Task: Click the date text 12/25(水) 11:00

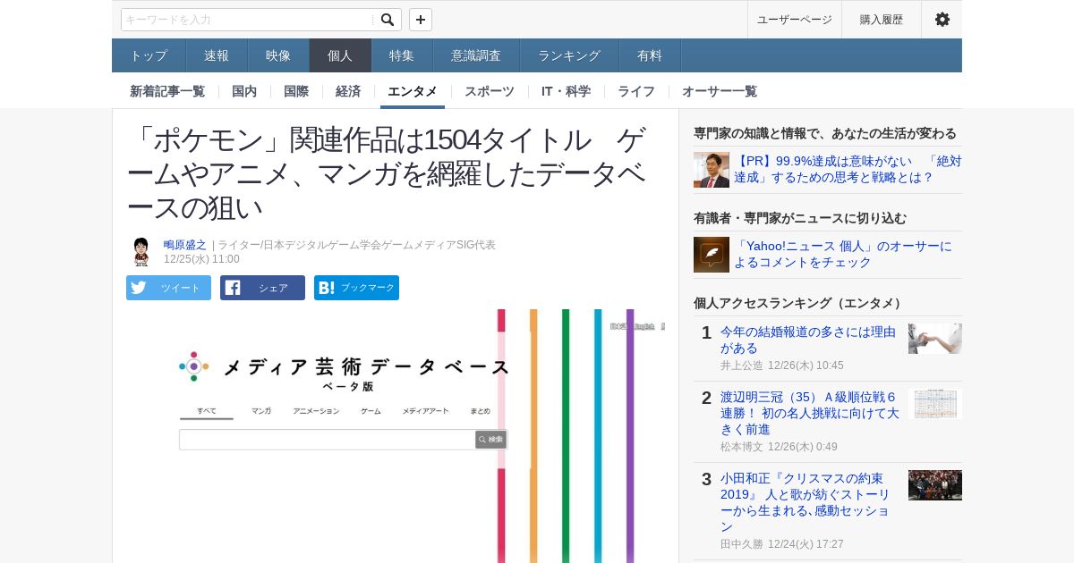Action: [x=201, y=259]
